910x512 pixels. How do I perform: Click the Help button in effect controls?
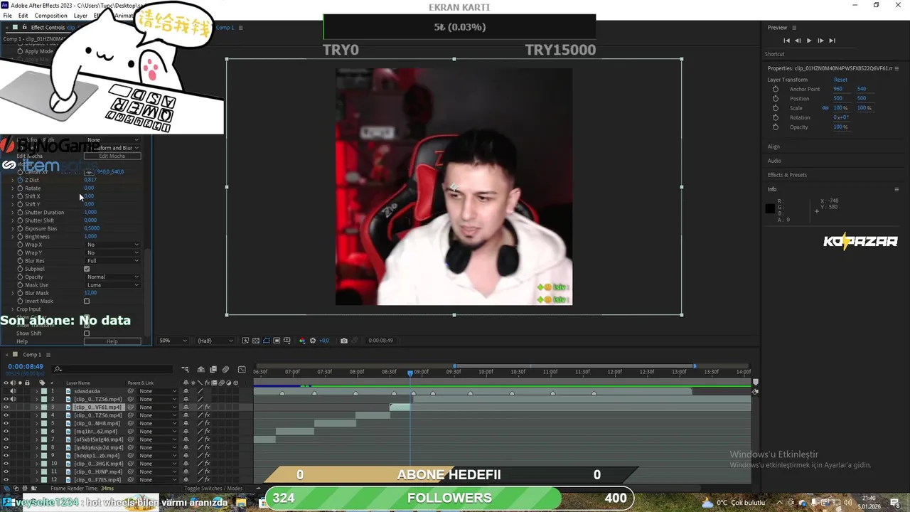point(112,341)
